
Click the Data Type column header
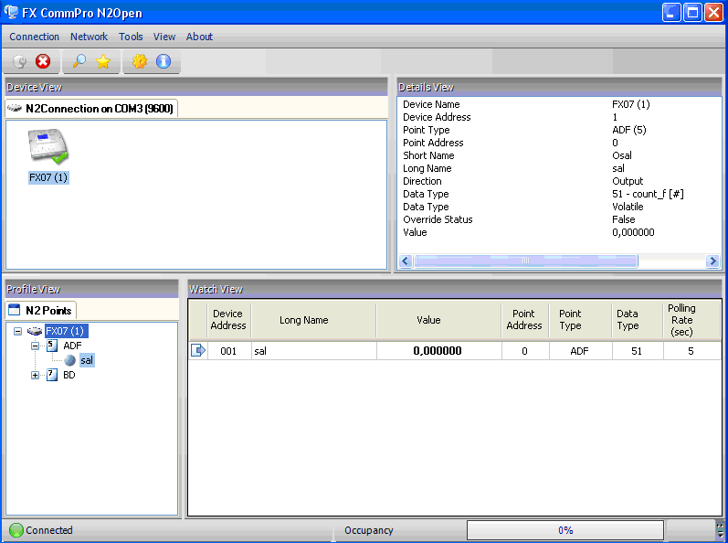[638, 320]
